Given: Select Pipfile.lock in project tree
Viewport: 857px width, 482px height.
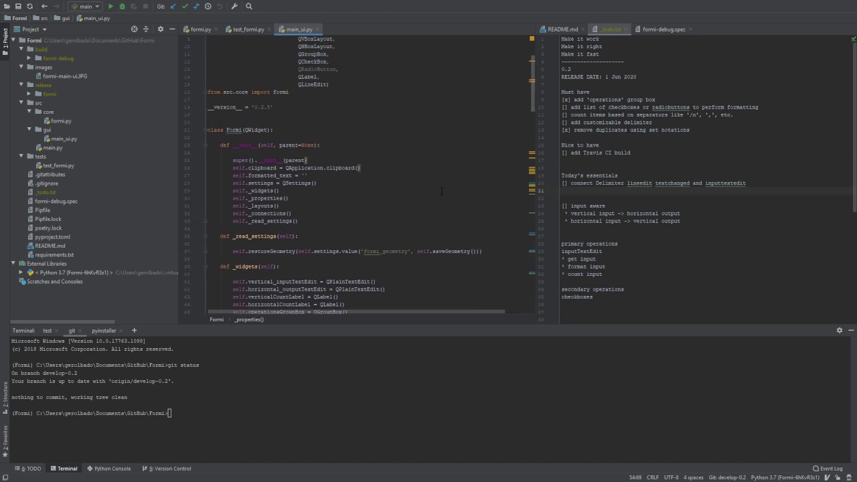Looking at the screenshot, I should (48, 219).
